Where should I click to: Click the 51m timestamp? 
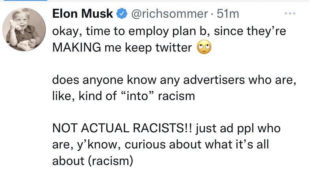tap(229, 15)
